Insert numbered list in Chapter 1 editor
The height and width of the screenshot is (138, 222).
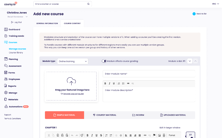click(x=106, y=135)
